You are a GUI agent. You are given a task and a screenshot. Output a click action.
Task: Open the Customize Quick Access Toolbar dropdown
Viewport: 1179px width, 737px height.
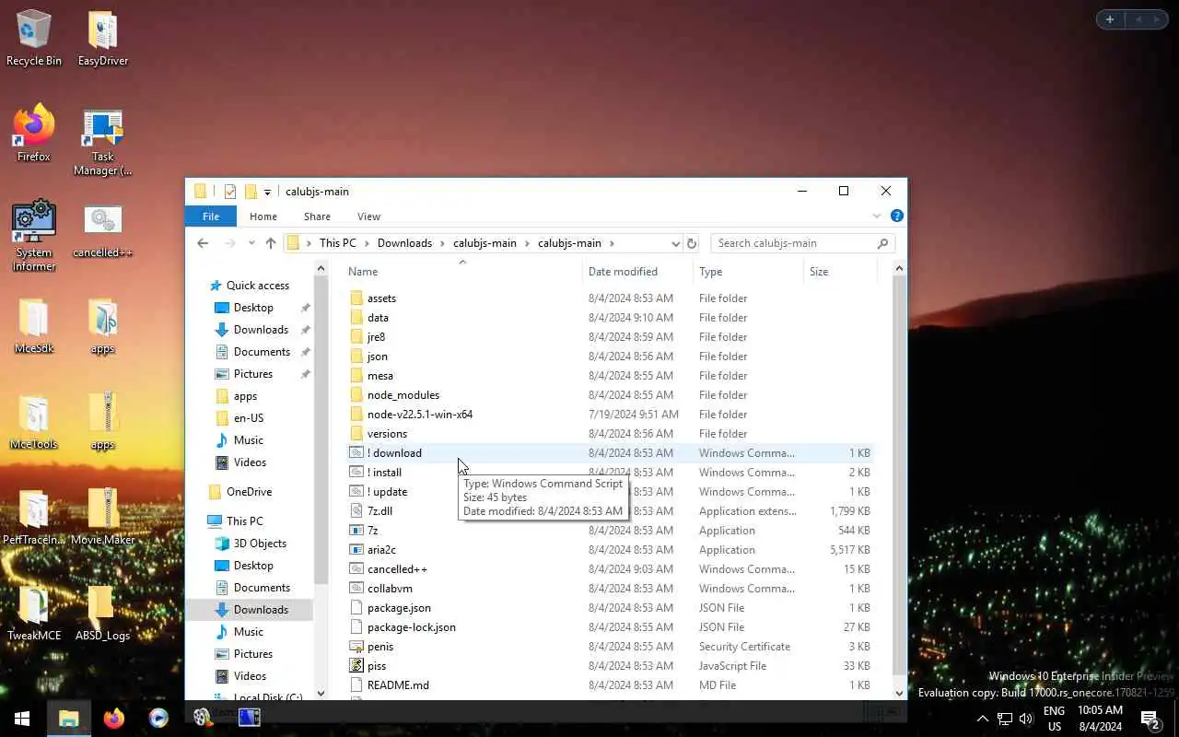[267, 192]
